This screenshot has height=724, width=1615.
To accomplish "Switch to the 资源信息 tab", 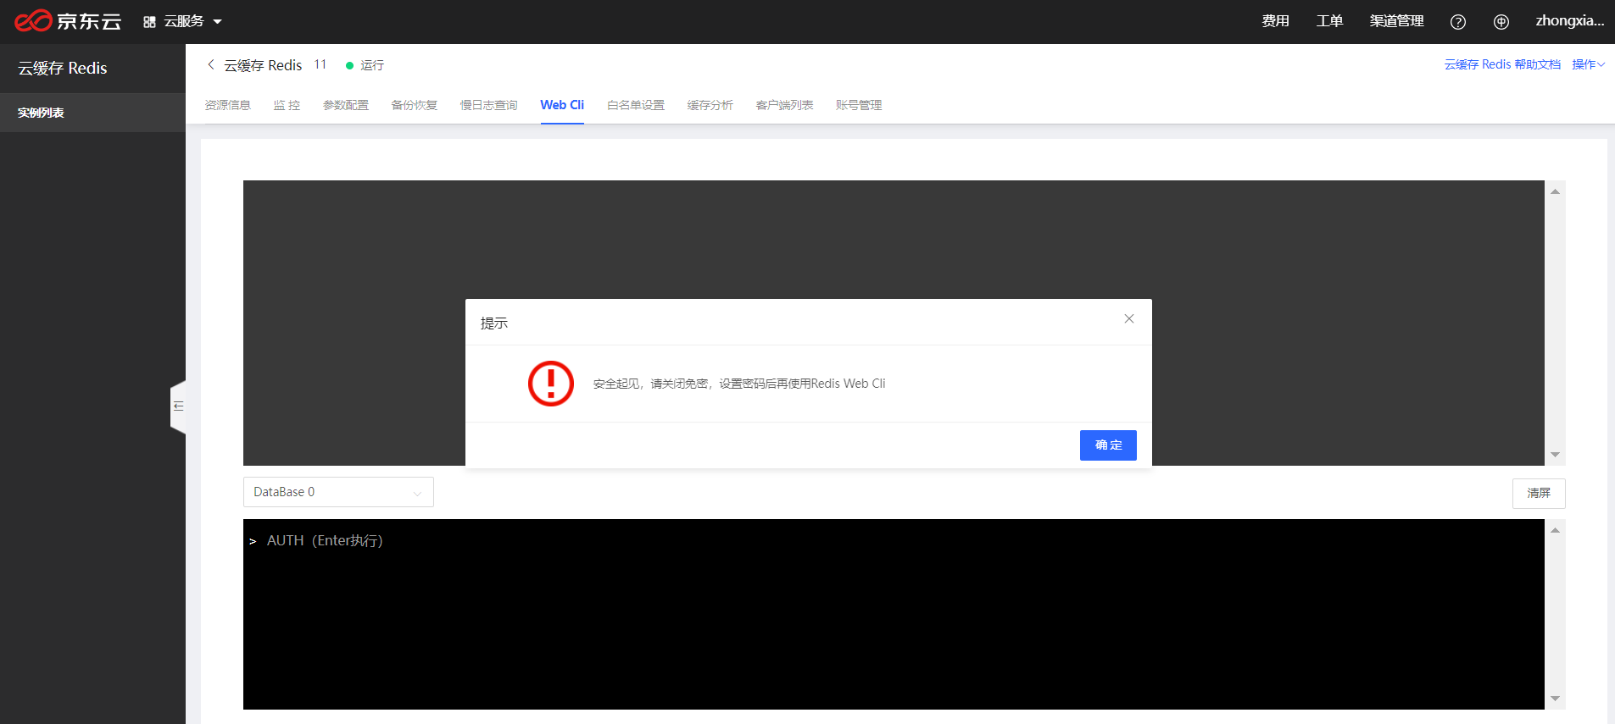I will point(228,105).
